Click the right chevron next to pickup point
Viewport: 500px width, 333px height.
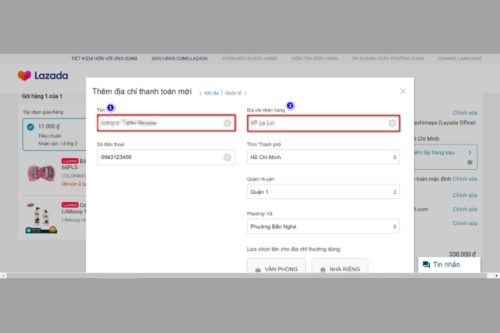[x=470, y=153]
